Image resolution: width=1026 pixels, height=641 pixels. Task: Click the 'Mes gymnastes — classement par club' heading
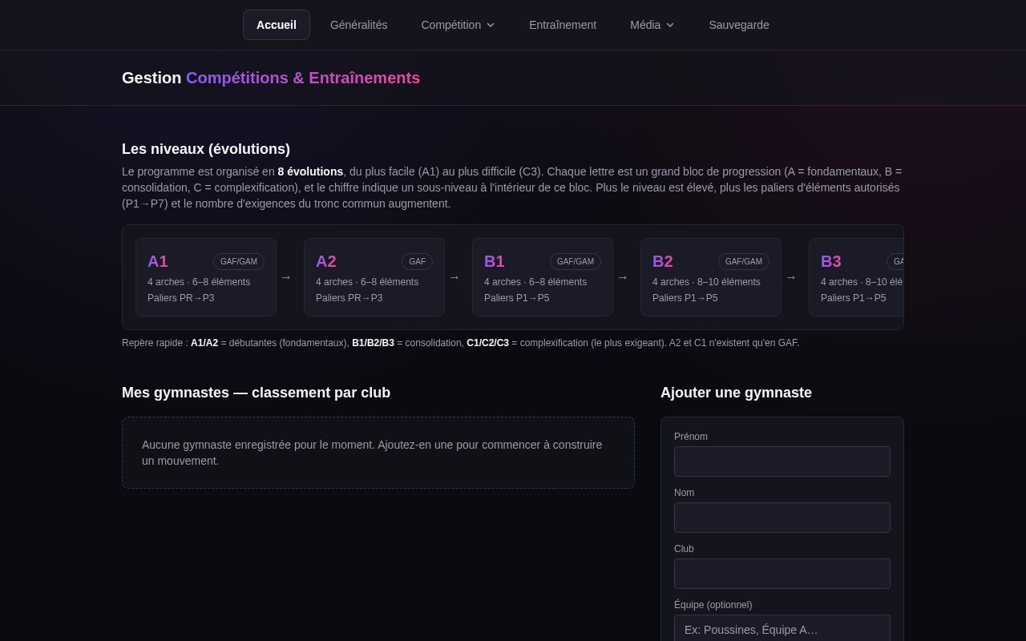[x=256, y=393]
